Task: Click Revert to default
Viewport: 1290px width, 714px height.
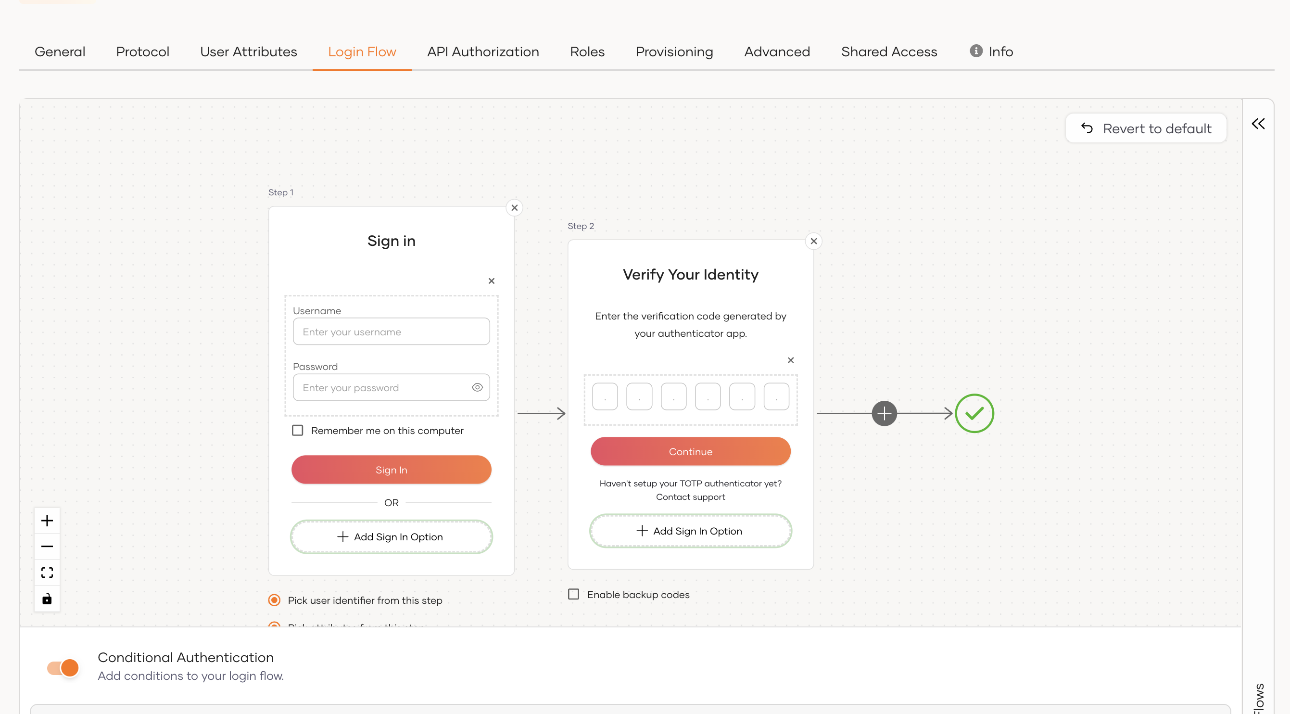Action: [1146, 128]
